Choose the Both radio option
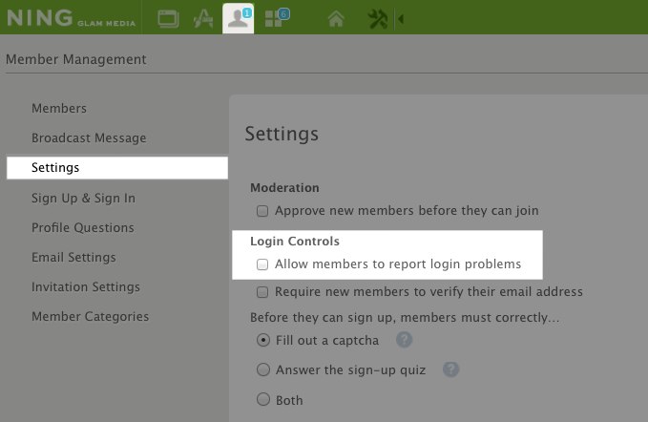648x422 pixels. (263, 399)
